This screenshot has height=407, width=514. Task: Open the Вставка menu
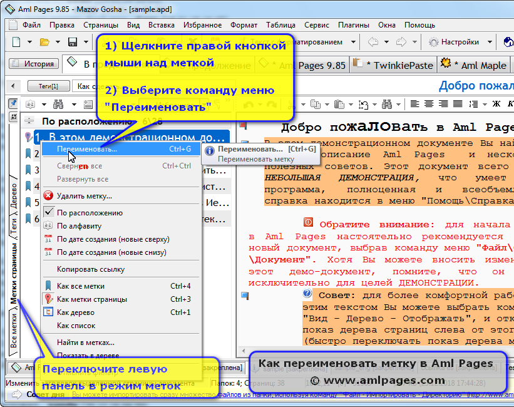(162, 25)
